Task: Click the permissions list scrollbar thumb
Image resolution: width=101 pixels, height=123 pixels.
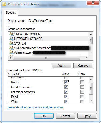Action: click(91, 88)
